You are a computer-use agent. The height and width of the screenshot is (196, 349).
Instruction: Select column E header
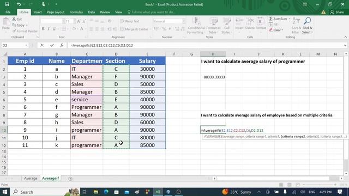[147, 54]
